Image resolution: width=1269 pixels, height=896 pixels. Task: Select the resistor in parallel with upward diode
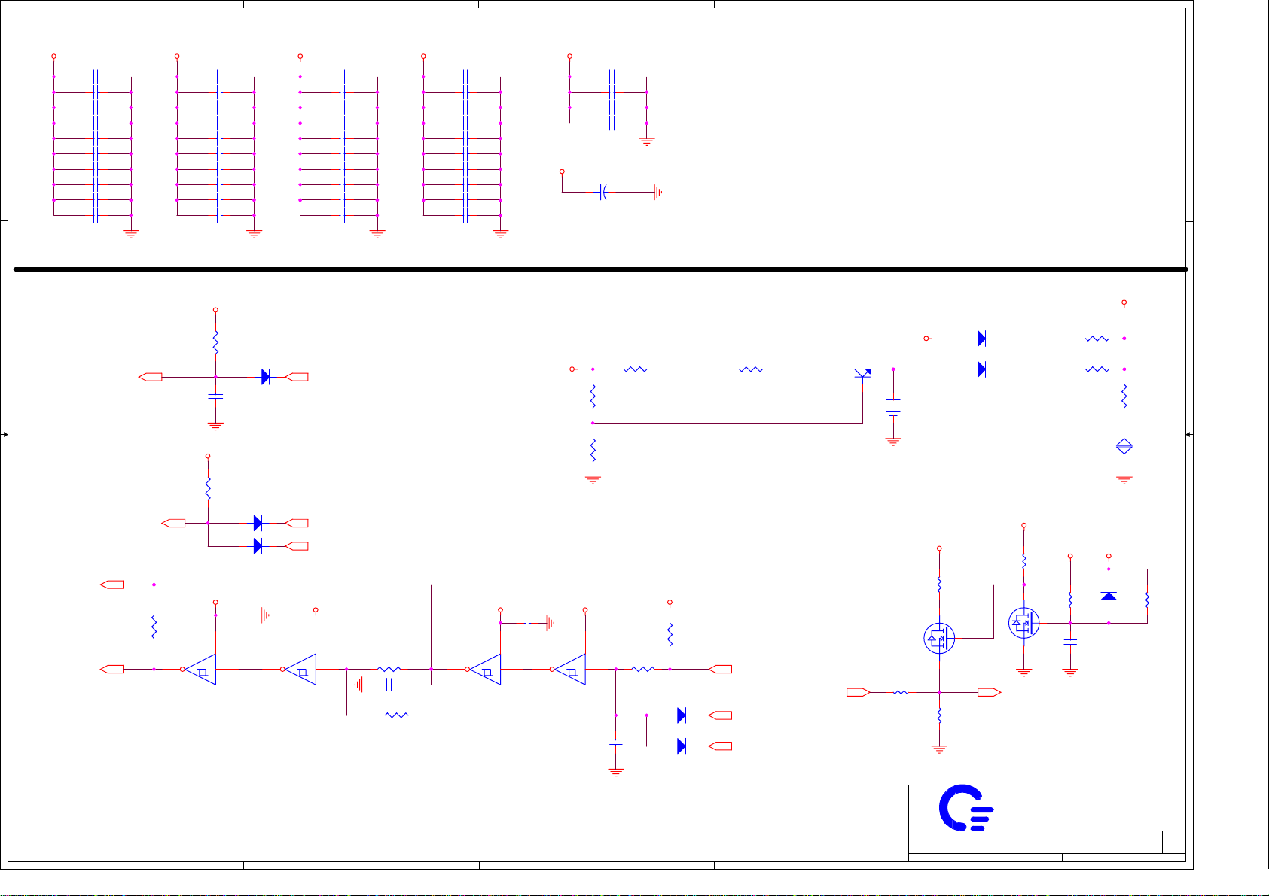click(x=1147, y=600)
